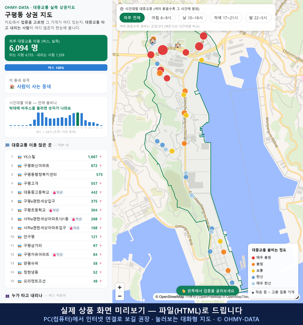Click the bus icon in the 정현냉동 row
303x325 pixels.
(x=20, y=272)
